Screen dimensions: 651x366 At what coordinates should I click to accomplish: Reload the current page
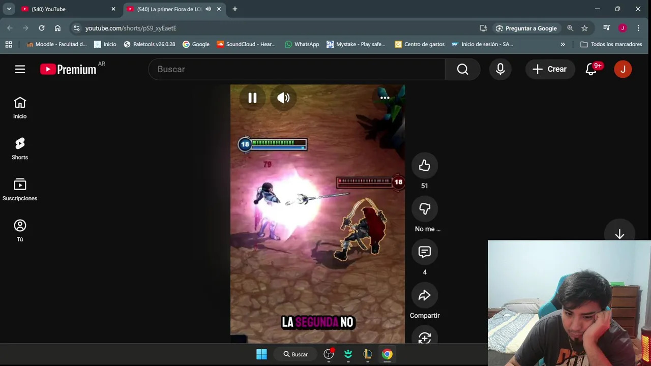pyautogui.click(x=42, y=28)
